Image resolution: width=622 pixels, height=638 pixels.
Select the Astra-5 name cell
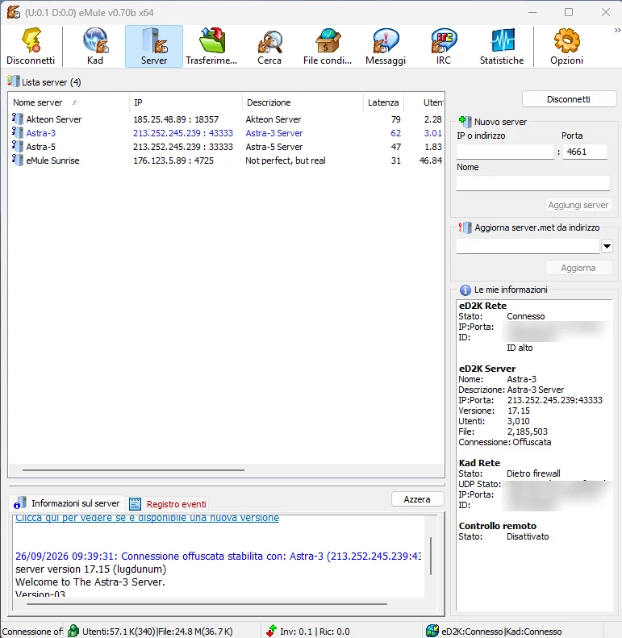(40, 147)
